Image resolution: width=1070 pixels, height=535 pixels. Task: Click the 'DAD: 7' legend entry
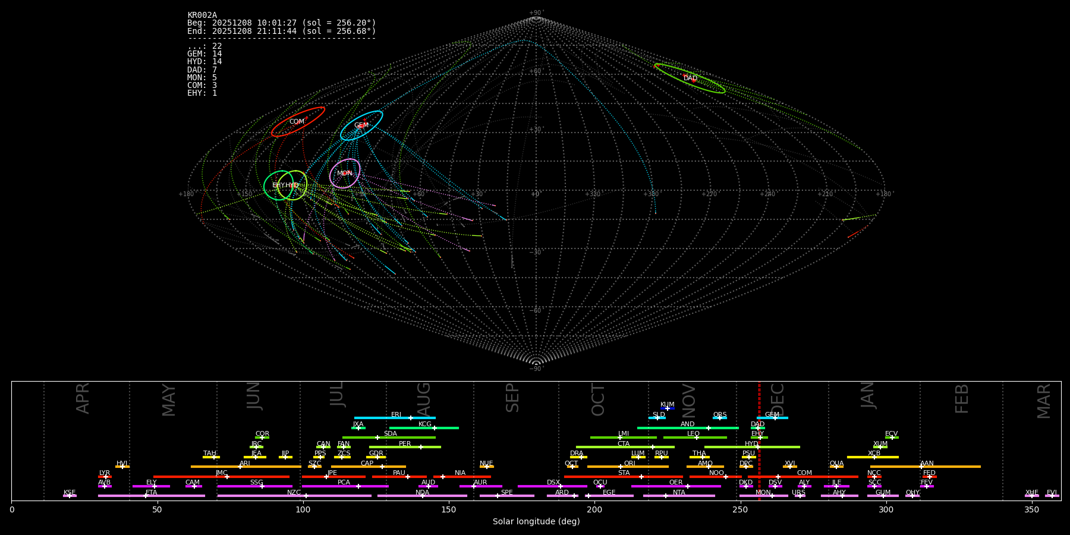(x=202, y=70)
